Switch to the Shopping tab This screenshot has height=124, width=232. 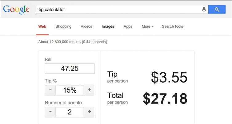pos(63,26)
